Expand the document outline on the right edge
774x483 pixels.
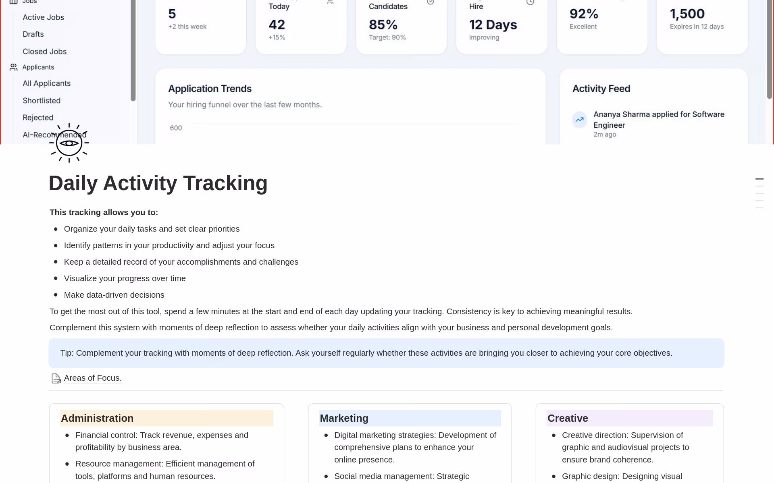(759, 193)
